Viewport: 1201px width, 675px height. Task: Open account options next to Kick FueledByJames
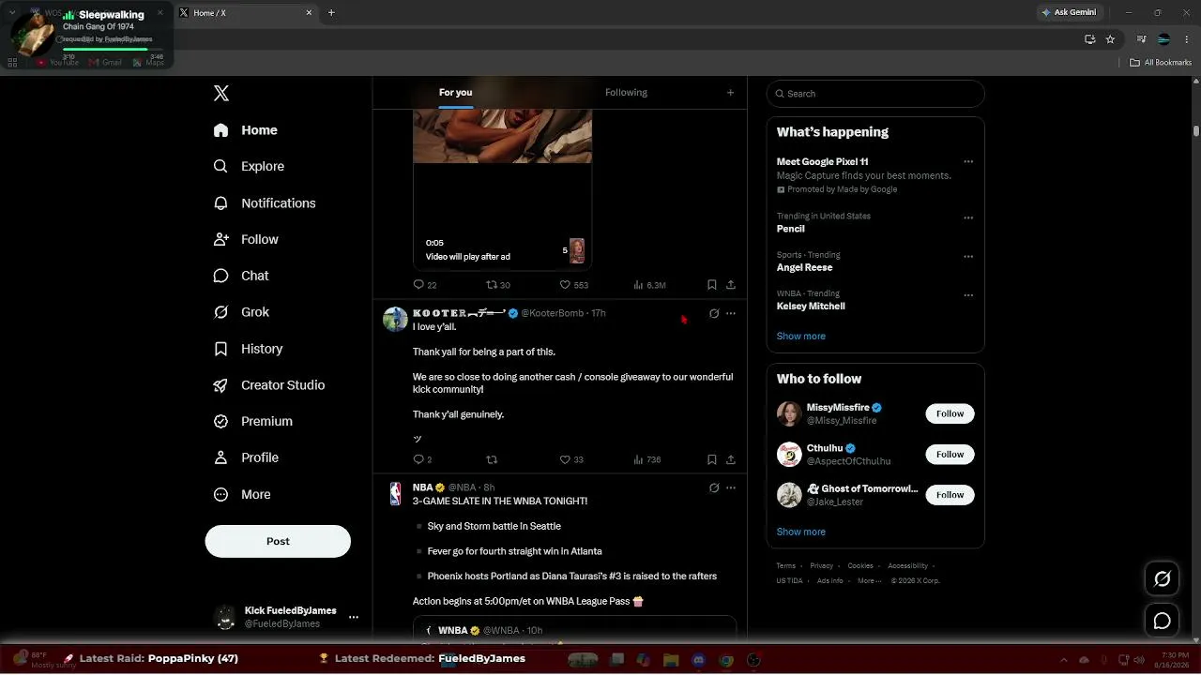(x=354, y=617)
